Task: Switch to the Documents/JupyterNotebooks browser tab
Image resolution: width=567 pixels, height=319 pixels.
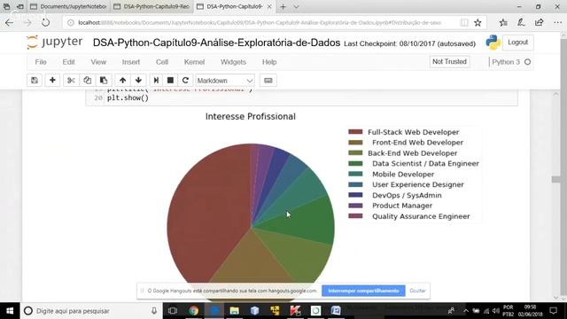Action: pyautogui.click(x=69, y=6)
